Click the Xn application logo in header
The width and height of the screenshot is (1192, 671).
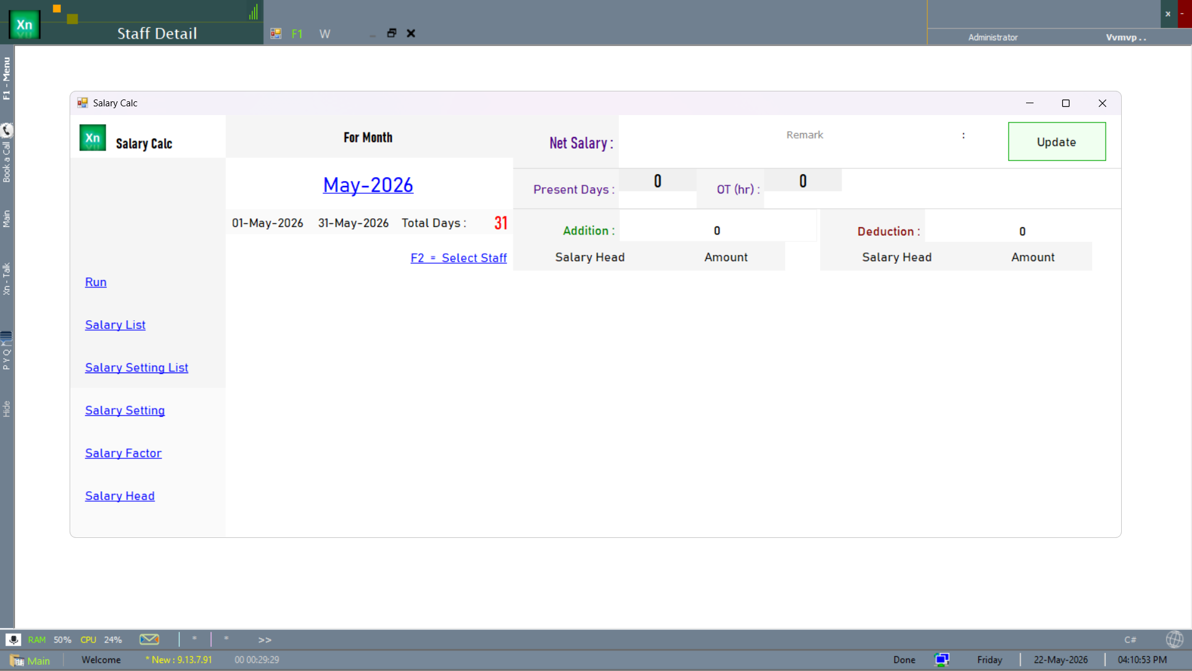click(x=24, y=25)
